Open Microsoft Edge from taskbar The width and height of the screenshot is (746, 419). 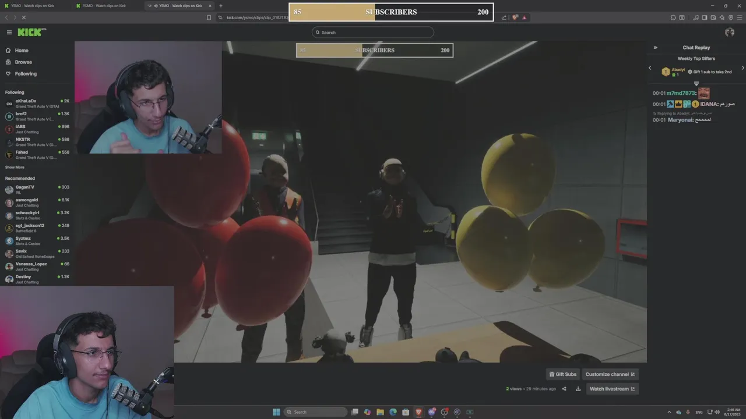point(393,412)
